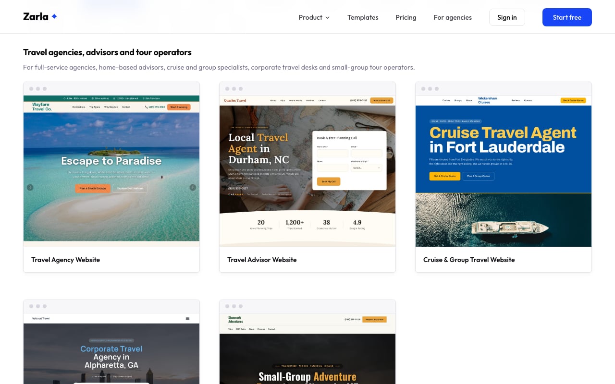Click the previous slide arrow on Wayfare preview
Screen dimensions: 615x384
tap(30, 187)
